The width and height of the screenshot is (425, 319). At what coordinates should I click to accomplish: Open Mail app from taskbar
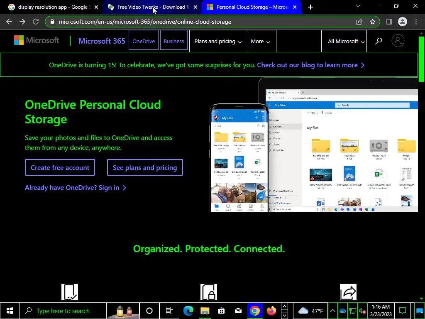point(238,311)
